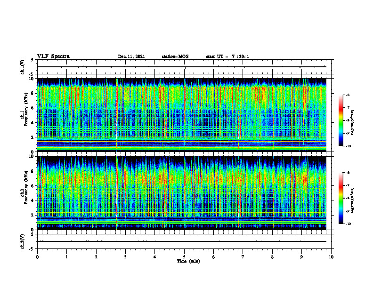373x288 pixels.
Task: Click the ch.1 colorbar log(PSD) unit label
Action: [x=353, y=123]
